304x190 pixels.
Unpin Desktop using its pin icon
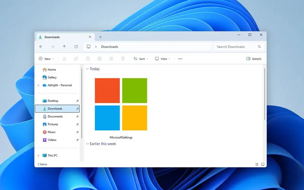pos(77,101)
